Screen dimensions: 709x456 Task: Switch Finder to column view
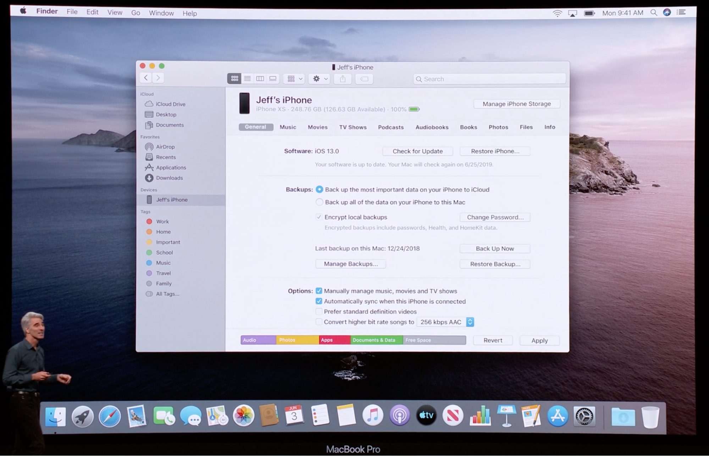tap(260, 79)
